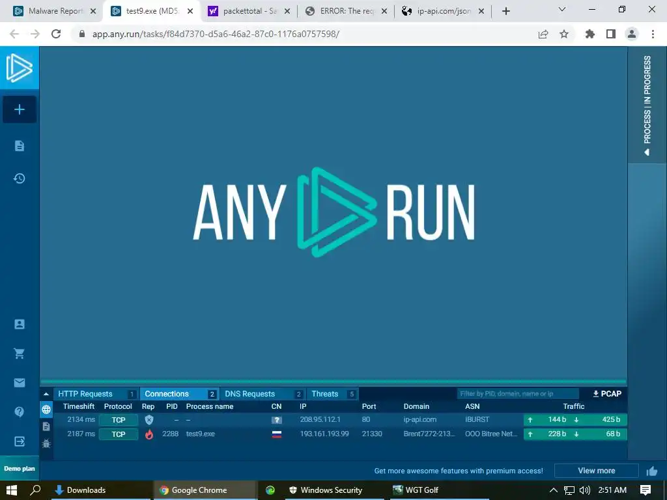Open the tab search dropdown chevron
Viewport: 667px width, 500px height.
click(562, 9)
